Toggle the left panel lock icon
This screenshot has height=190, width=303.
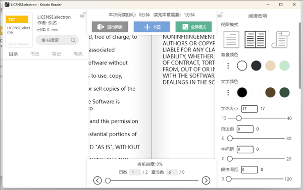83,15
